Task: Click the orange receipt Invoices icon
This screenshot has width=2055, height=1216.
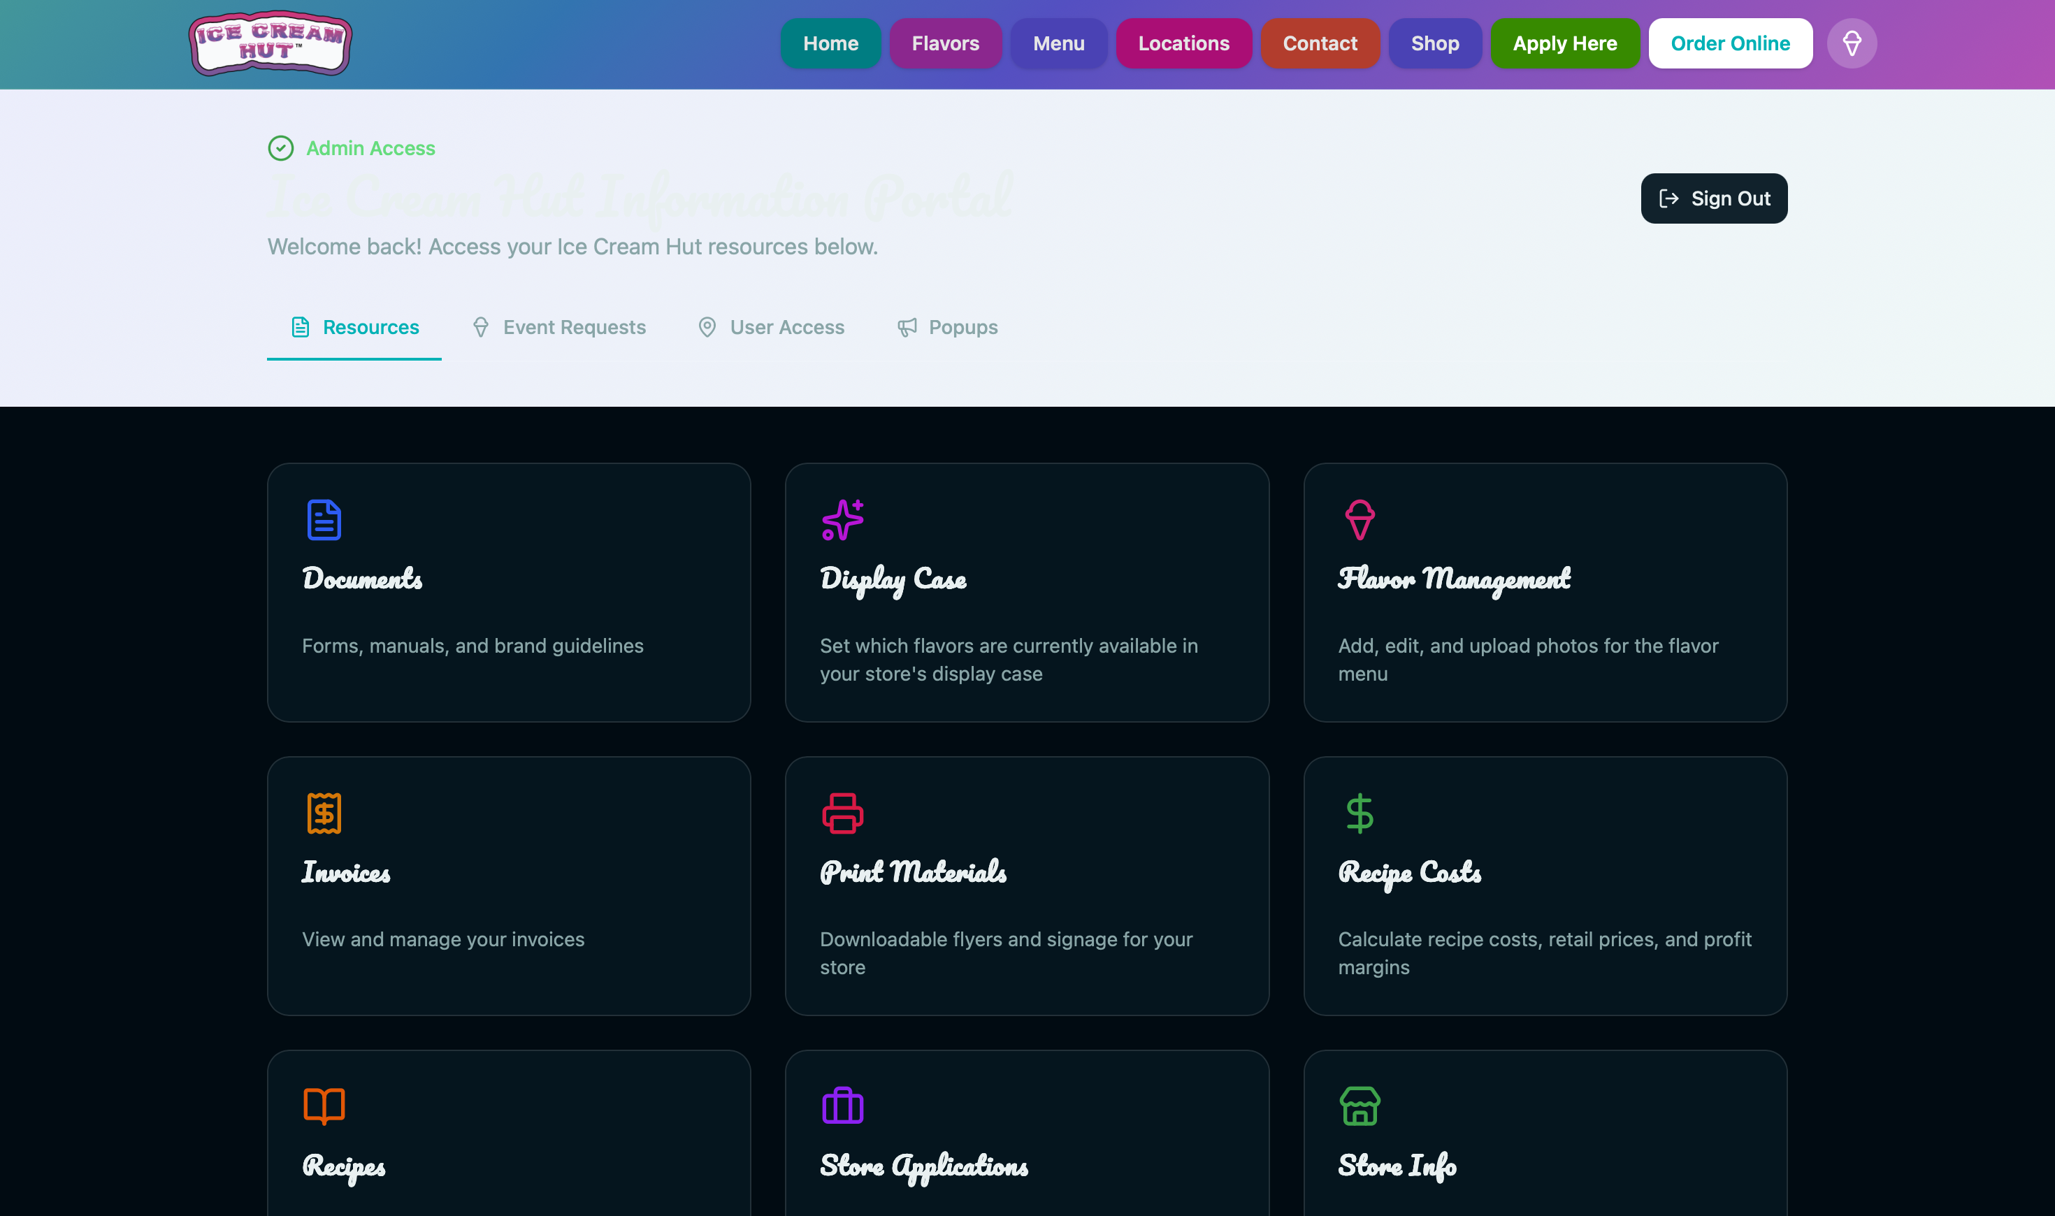Action: [324, 813]
